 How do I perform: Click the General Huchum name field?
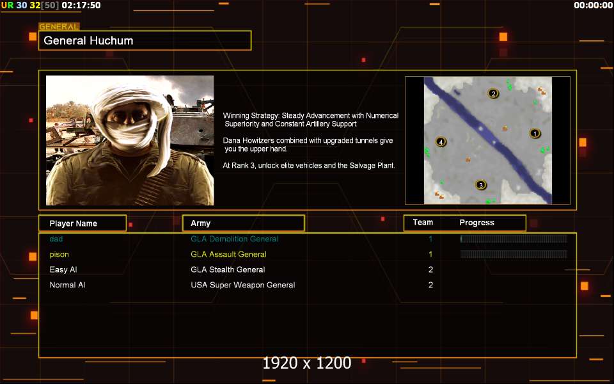pos(145,40)
